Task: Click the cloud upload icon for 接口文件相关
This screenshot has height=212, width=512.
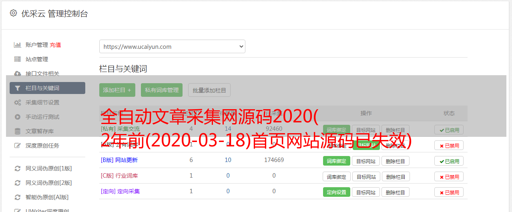Action: [x=18, y=74]
